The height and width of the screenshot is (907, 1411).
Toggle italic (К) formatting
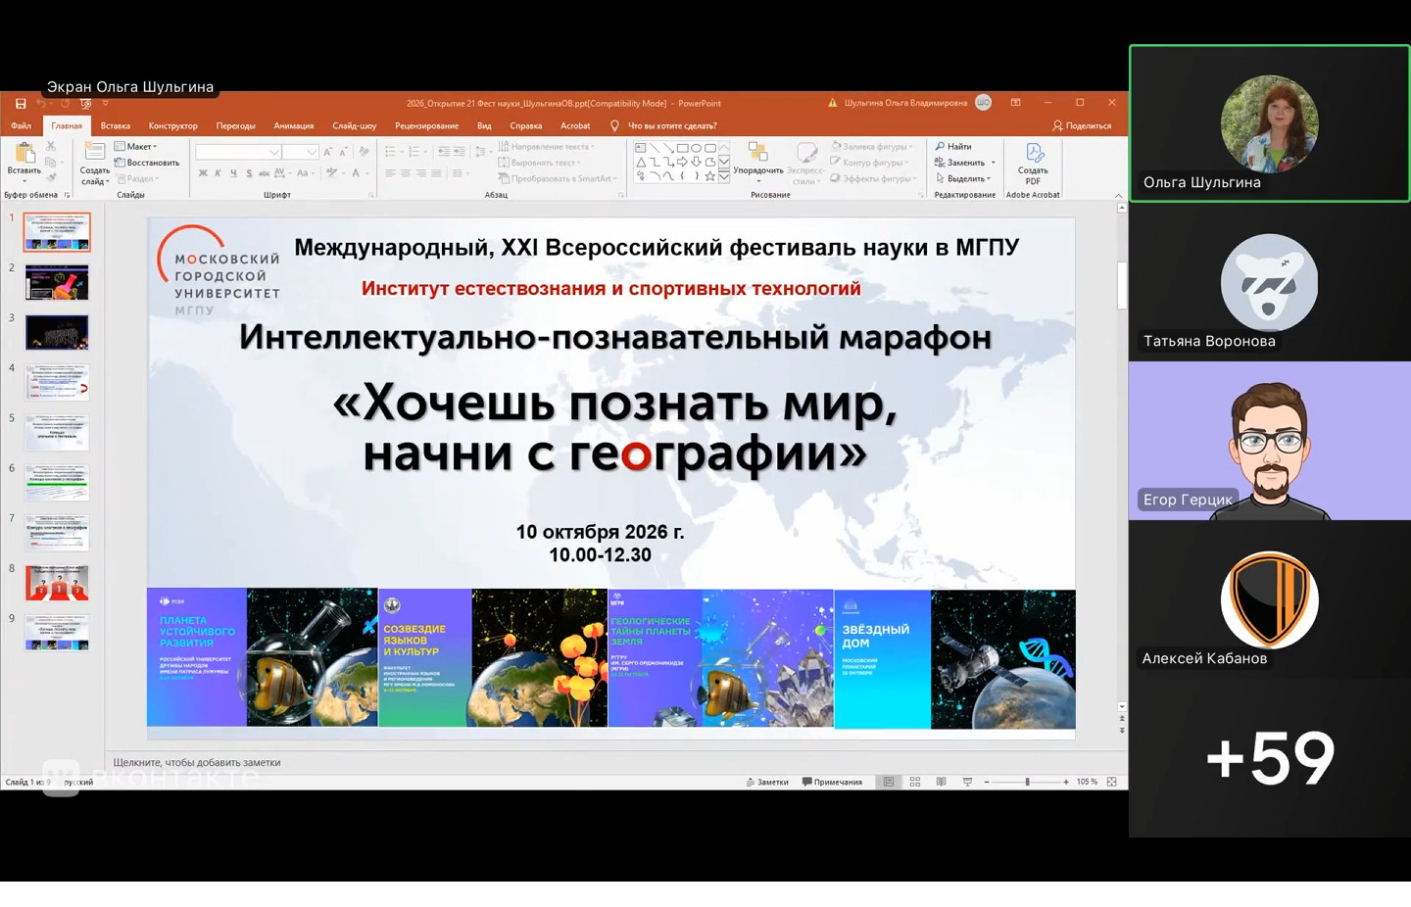coord(218,173)
